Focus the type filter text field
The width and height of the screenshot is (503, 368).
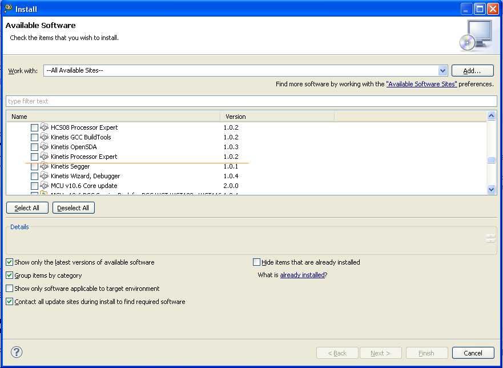[x=251, y=101]
